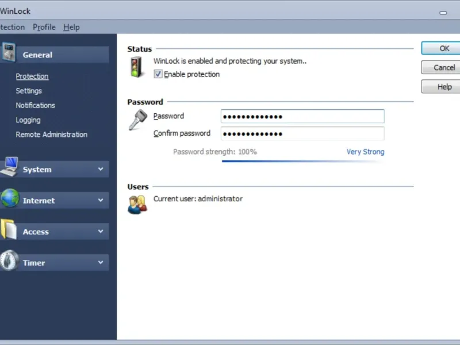Click the WinLock enabled status message
This screenshot has height=345, width=460.
click(230, 61)
